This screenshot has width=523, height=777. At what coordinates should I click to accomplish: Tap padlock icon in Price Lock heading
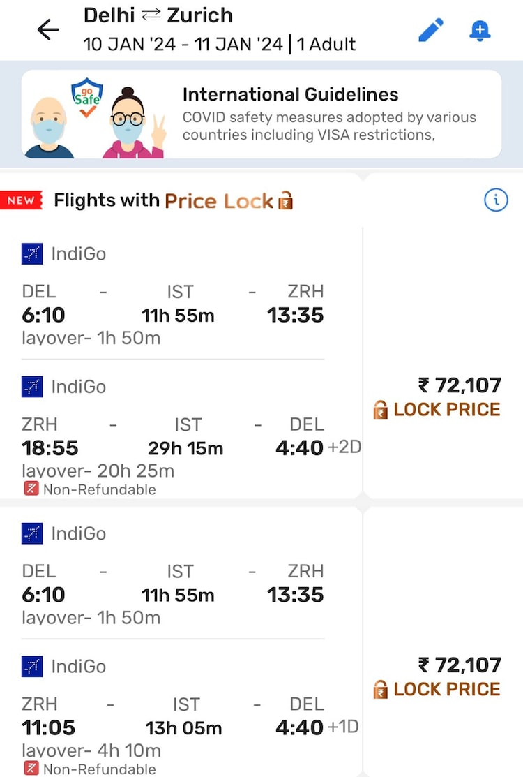point(285,202)
